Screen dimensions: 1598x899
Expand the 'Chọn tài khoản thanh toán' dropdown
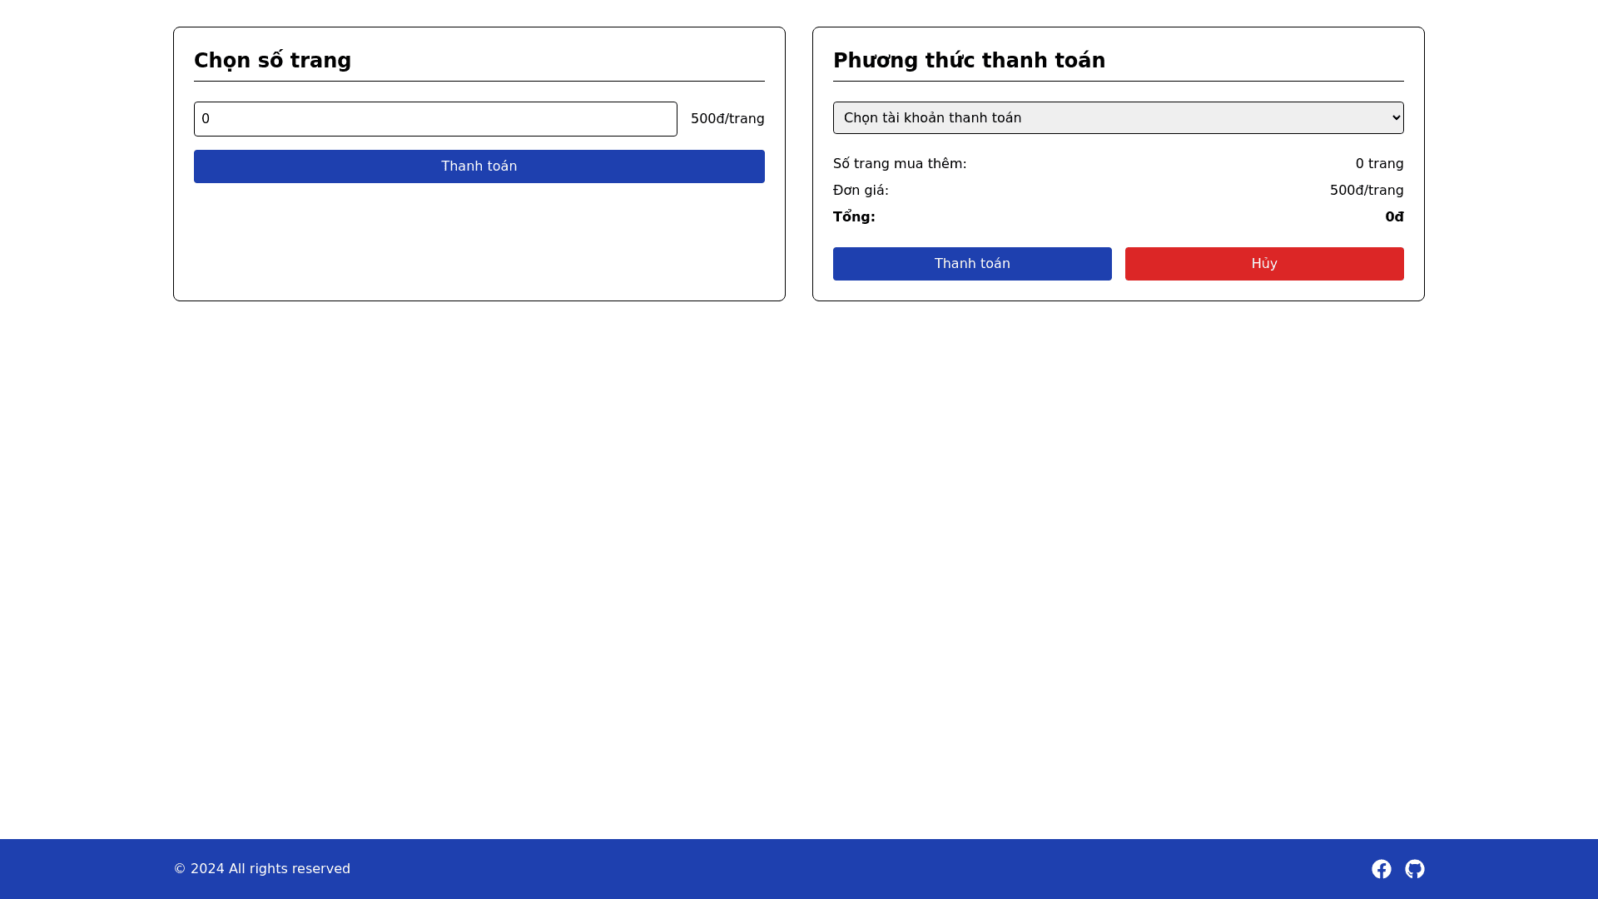[x=1117, y=118]
